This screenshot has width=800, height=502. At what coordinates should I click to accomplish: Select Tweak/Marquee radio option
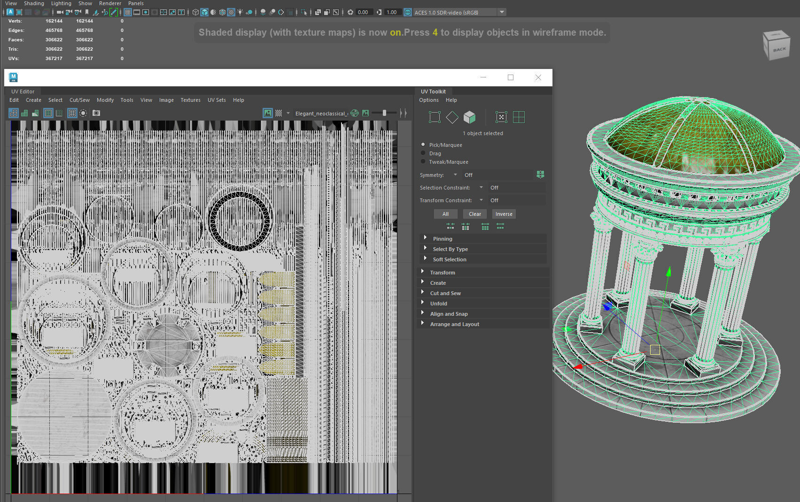pyautogui.click(x=423, y=161)
